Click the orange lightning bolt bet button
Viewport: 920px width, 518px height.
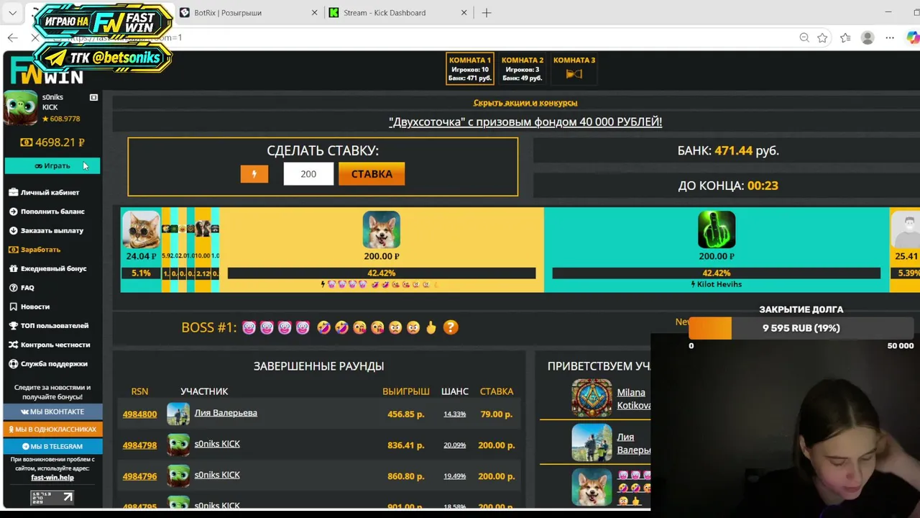pos(254,174)
